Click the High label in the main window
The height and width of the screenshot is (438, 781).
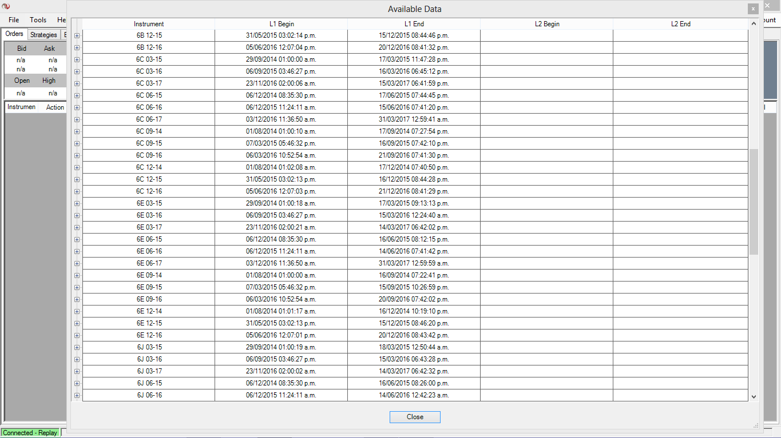click(49, 81)
